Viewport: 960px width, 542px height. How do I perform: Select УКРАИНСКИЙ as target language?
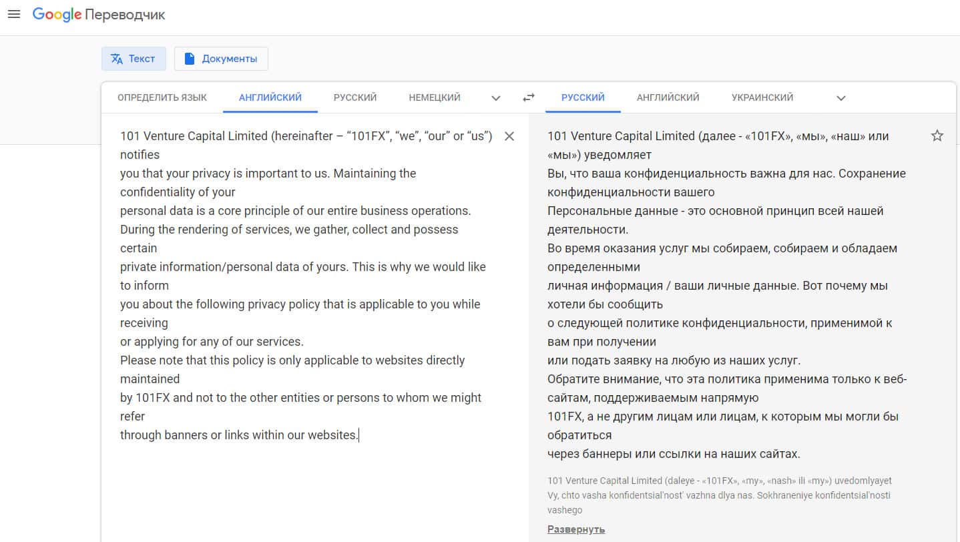coord(762,97)
